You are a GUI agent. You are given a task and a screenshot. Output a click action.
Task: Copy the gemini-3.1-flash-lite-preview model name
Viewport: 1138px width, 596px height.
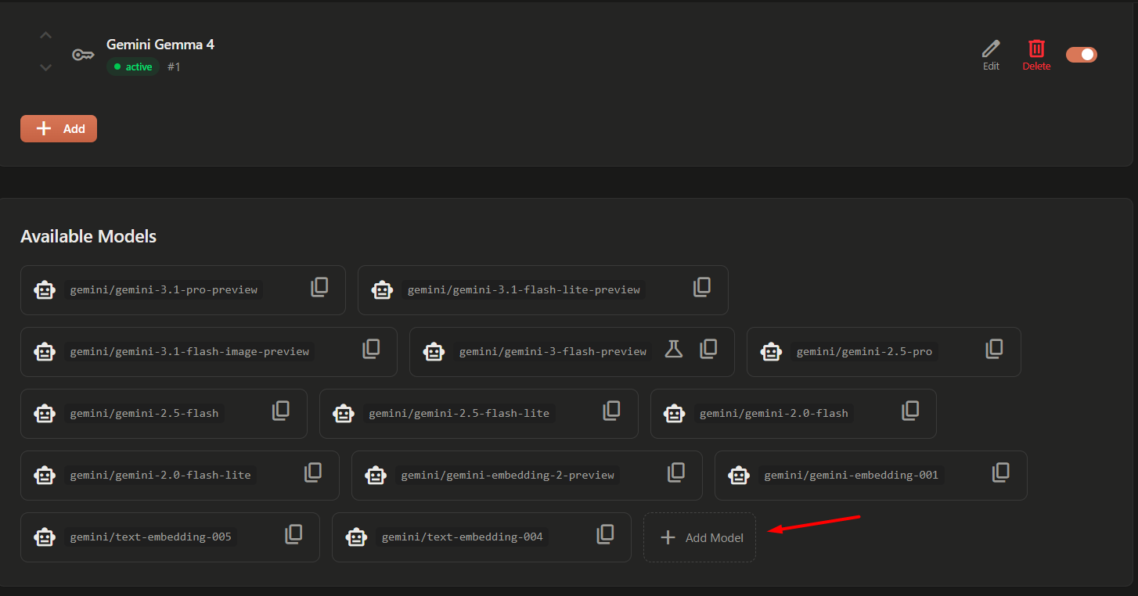pos(702,288)
